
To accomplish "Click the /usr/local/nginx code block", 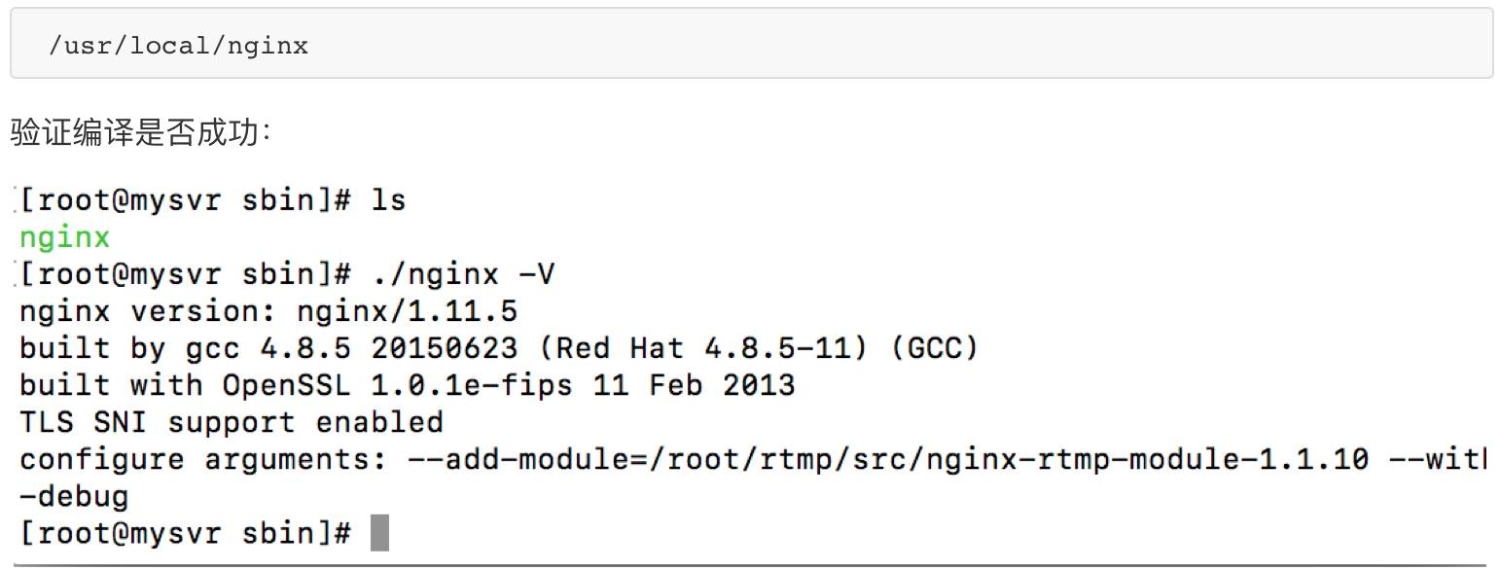I will [x=751, y=43].
